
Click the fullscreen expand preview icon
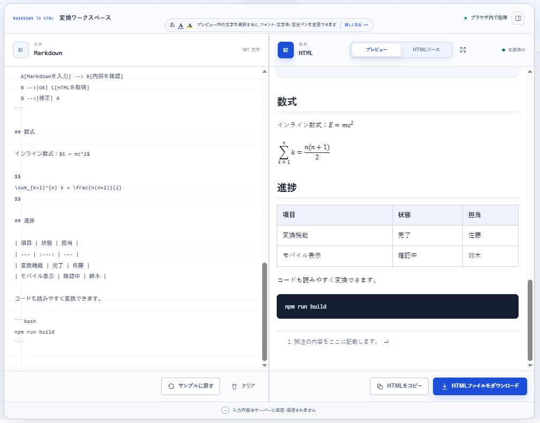point(463,50)
